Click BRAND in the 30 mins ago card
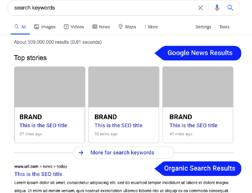The image size is (252, 193). point(106,117)
